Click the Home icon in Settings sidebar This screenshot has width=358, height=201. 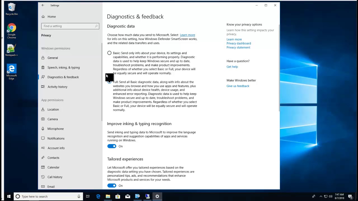pyautogui.click(x=43, y=17)
